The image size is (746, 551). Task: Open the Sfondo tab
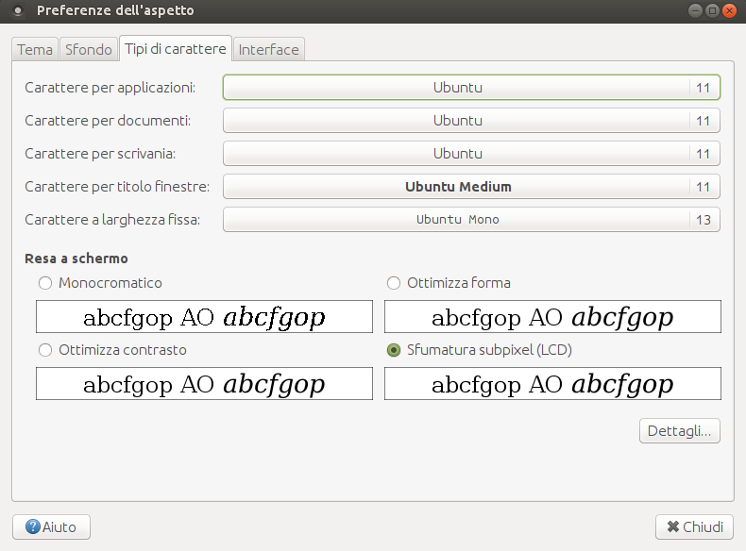(89, 50)
